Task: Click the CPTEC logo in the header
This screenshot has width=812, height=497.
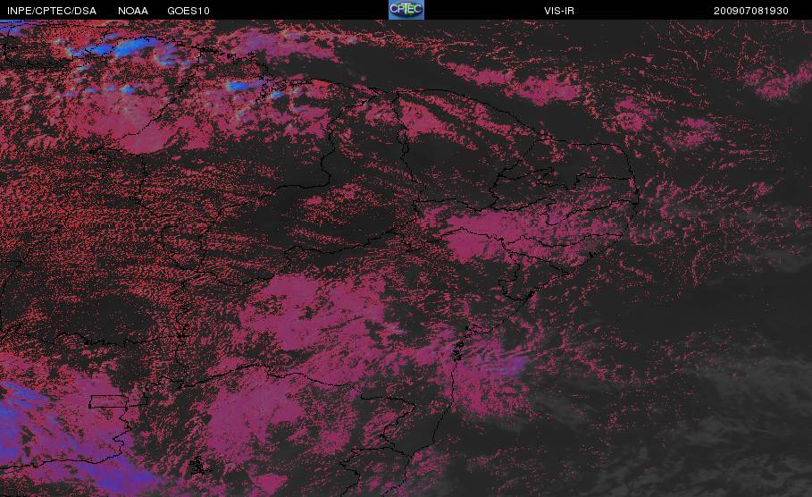Action: (406, 9)
